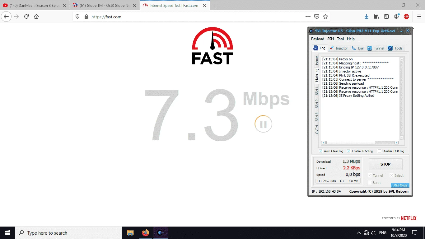The height and width of the screenshot is (239, 425).
Task: Open File Explorer from the taskbar
Action: pos(130,233)
